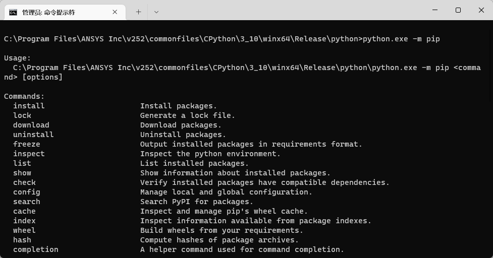Click the 'install' command name in the list

pyautogui.click(x=29, y=106)
